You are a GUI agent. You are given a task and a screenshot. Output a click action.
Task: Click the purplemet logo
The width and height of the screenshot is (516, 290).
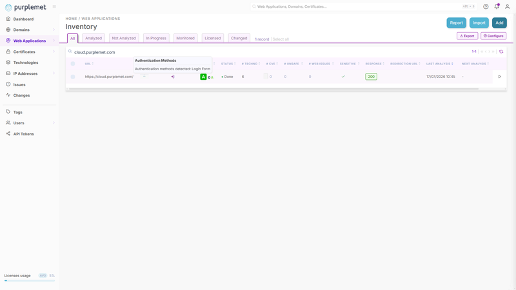(x=26, y=7)
